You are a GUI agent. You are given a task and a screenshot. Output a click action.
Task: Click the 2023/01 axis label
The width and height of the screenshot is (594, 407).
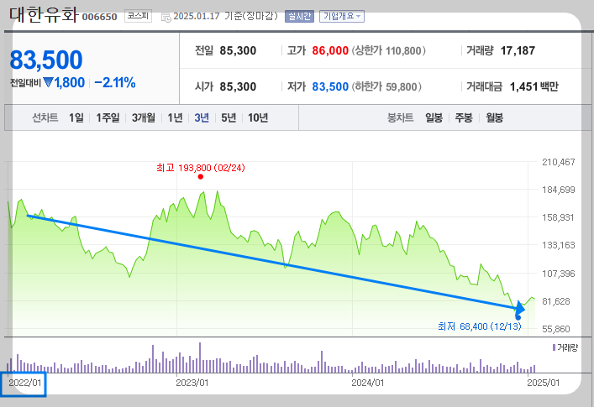(192, 383)
